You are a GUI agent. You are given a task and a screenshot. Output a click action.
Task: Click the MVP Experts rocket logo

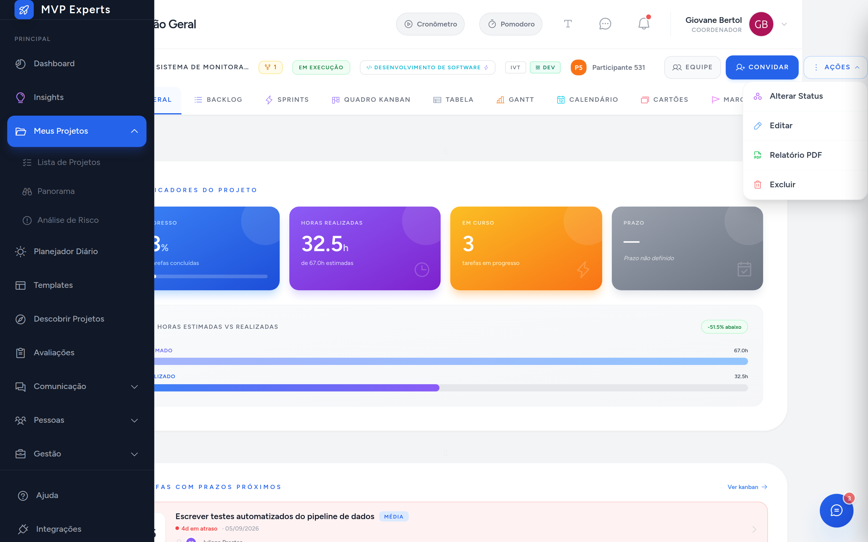[24, 9]
